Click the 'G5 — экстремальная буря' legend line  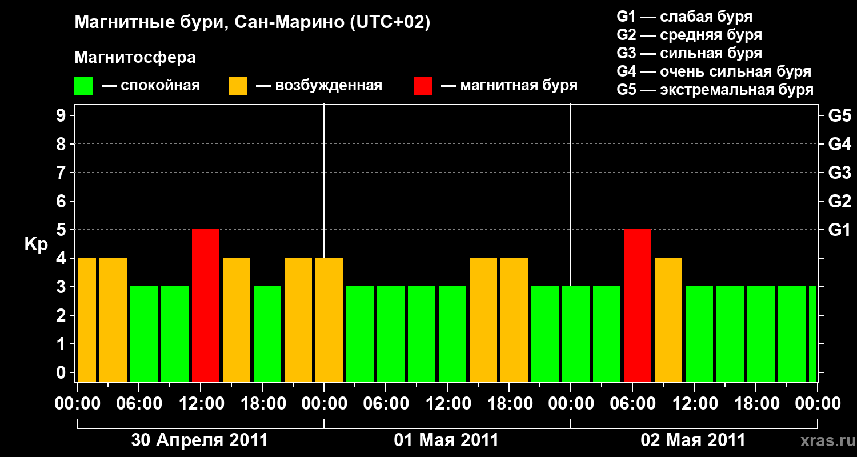click(715, 90)
